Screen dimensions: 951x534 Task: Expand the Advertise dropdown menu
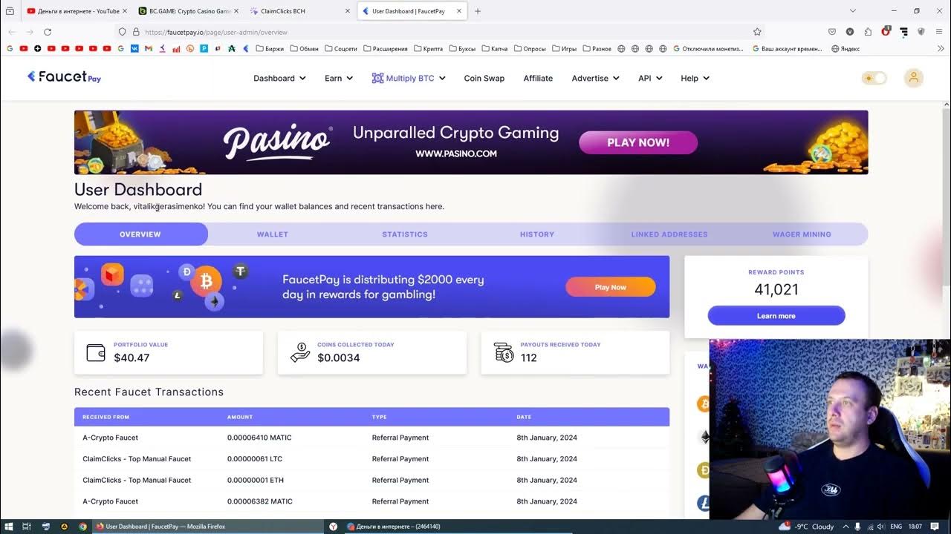pos(596,78)
